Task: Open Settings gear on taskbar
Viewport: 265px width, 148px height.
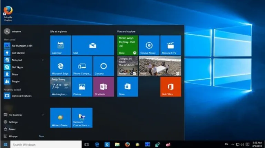Action: coord(107,145)
